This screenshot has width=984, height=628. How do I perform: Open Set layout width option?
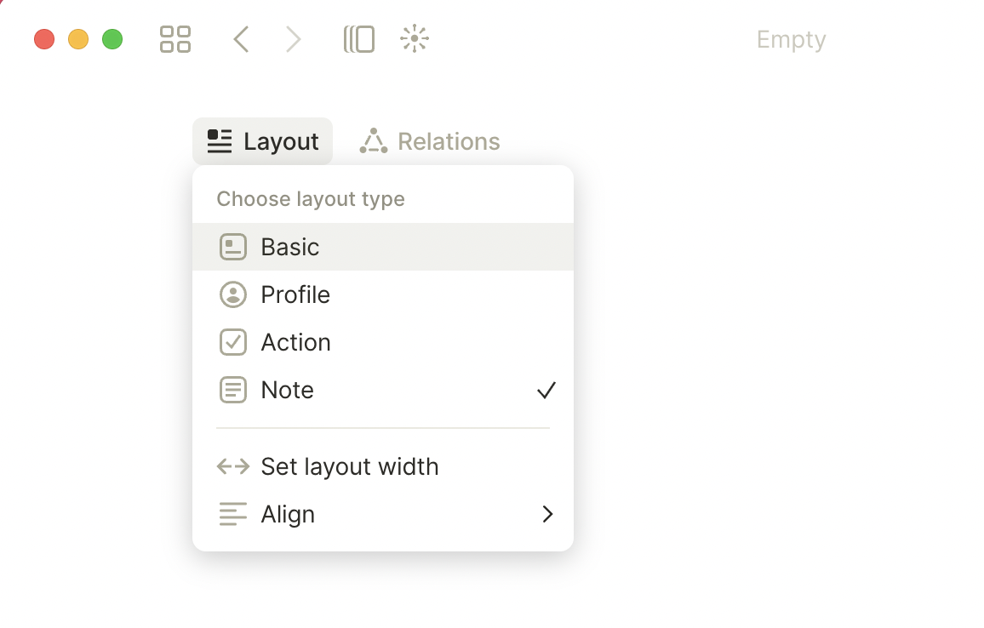point(383,467)
